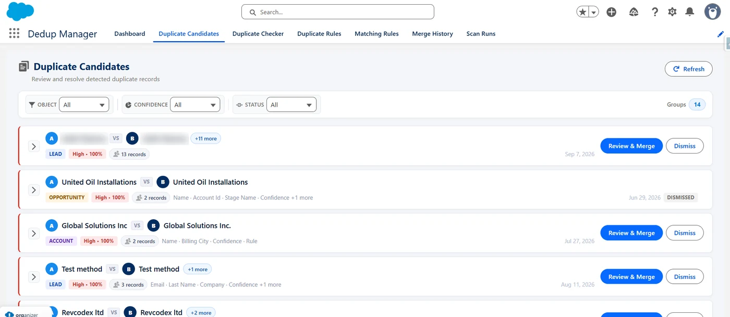
Task: Open the Matching Rules tab
Action: click(376, 34)
